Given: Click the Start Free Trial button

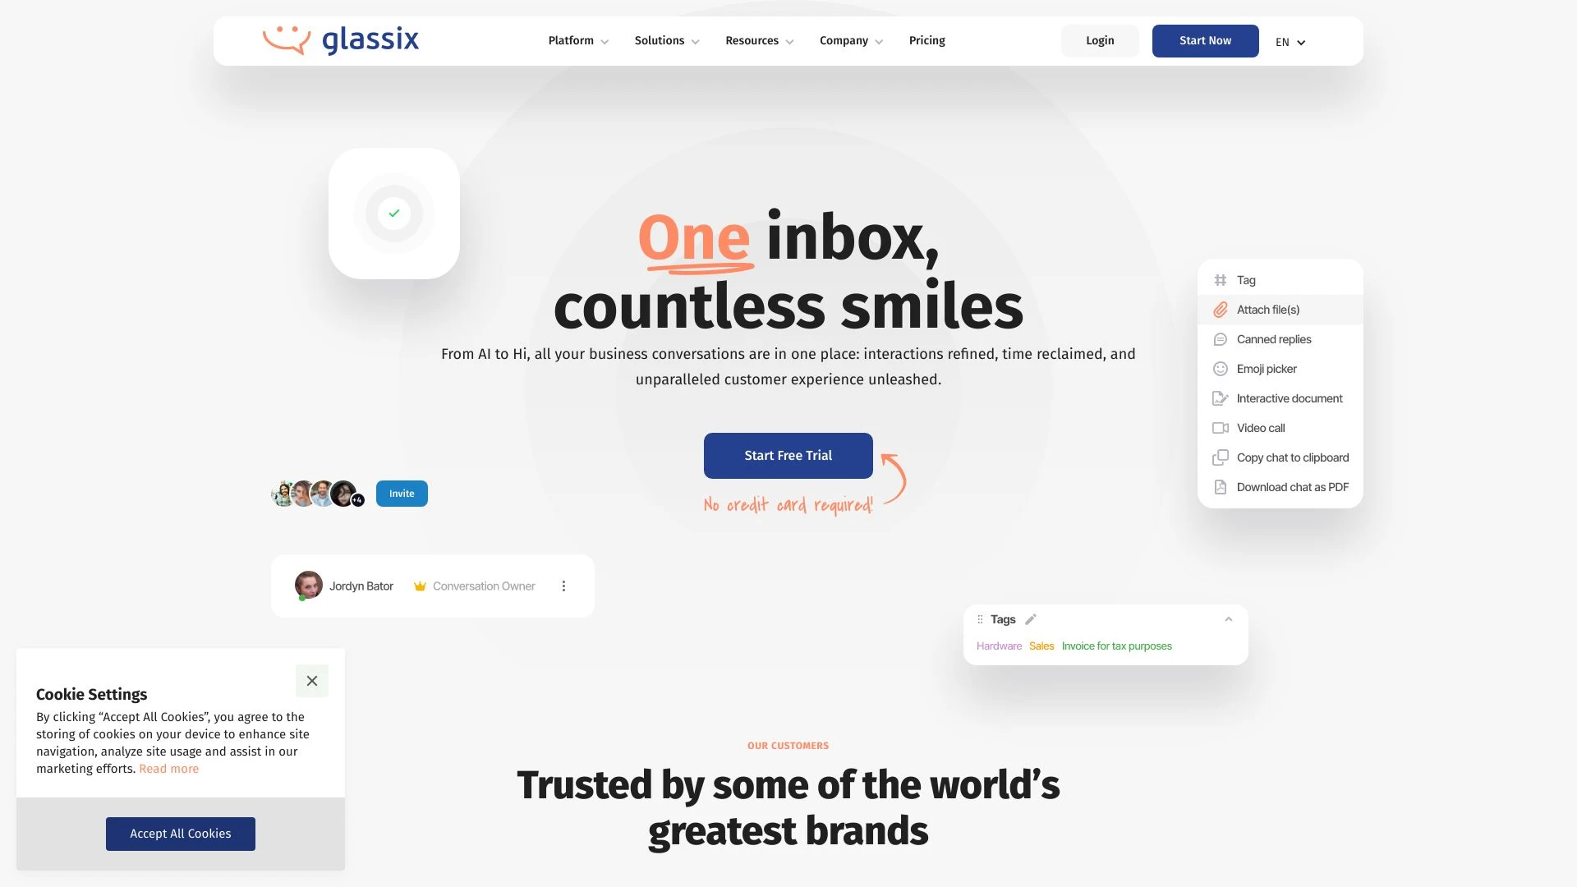Looking at the screenshot, I should pyautogui.click(x=788, y=455).
